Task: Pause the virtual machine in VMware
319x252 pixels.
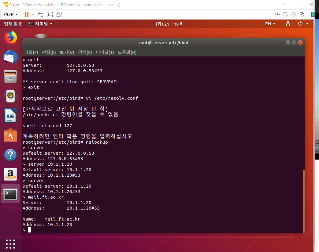Action: [x=26, y=14]
